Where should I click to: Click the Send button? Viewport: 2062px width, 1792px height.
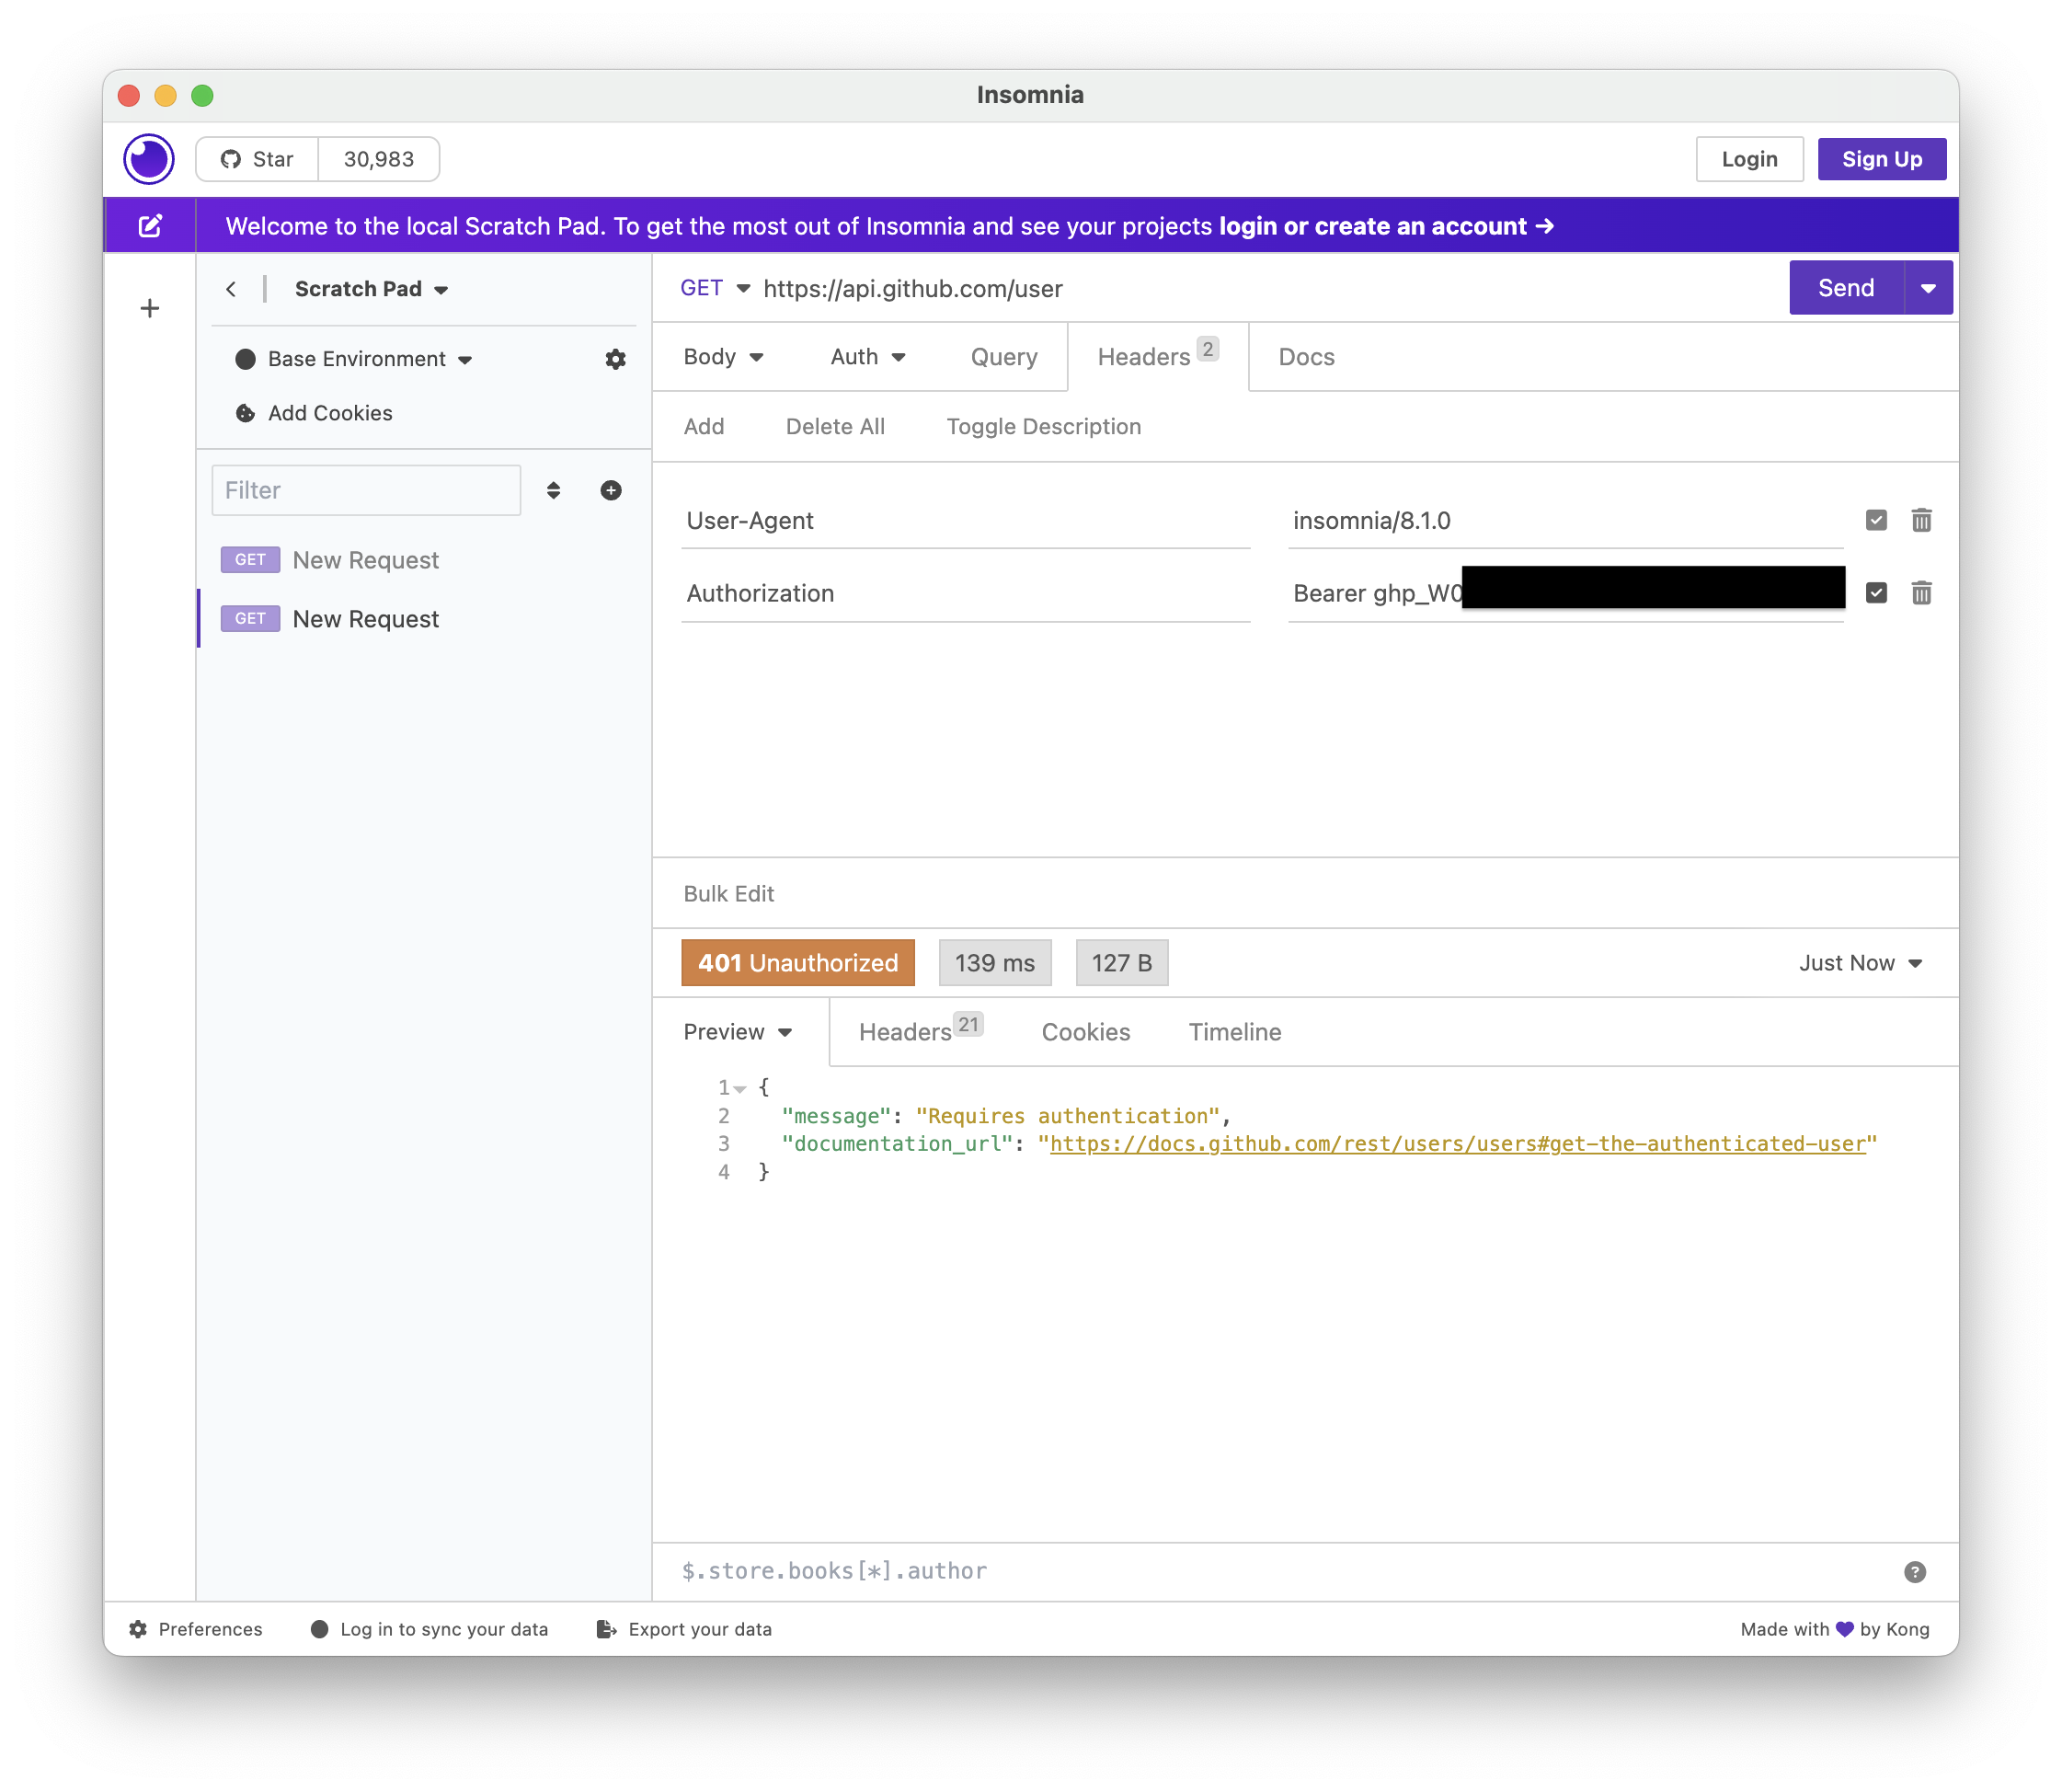pos(1845,288)
